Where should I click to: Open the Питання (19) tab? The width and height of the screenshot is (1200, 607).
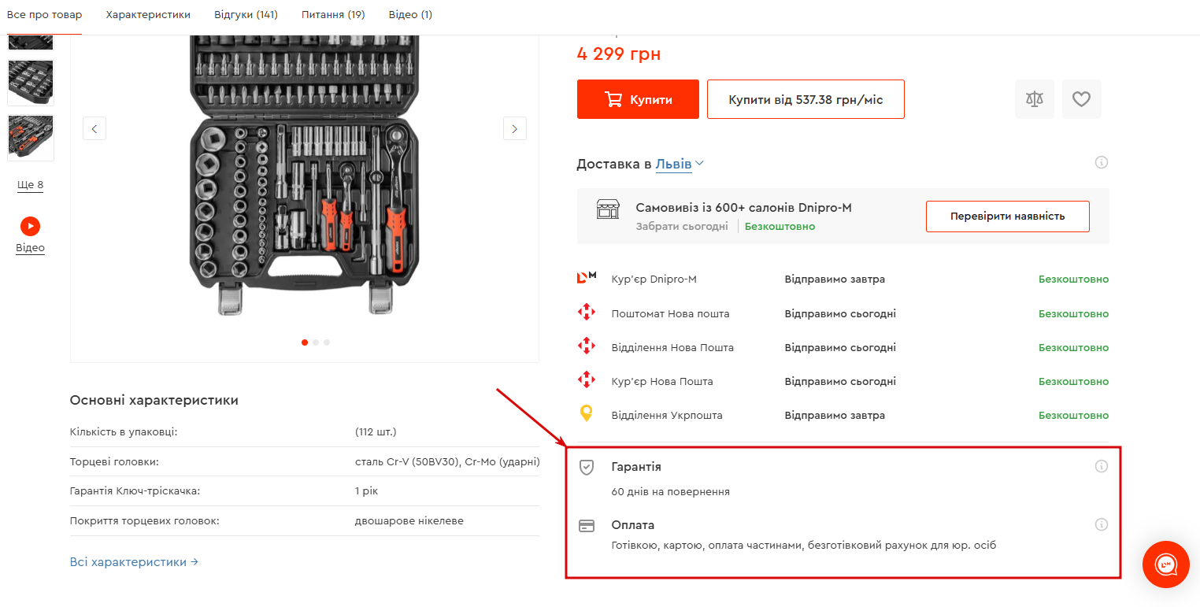pos(333,15)
